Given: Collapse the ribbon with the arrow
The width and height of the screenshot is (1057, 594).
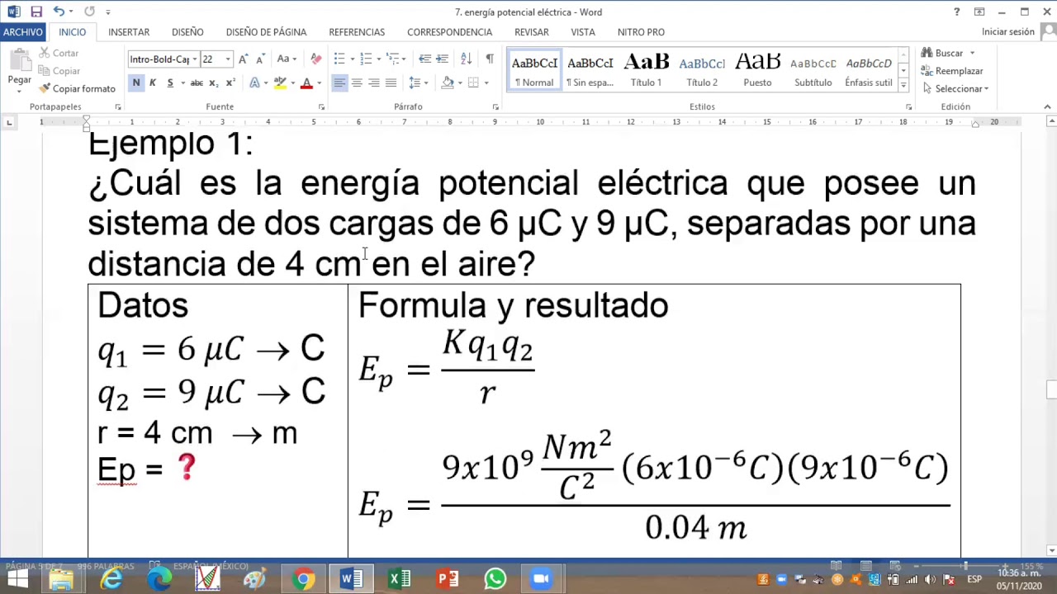Looking at the screenshot, I should [1047, 106].
